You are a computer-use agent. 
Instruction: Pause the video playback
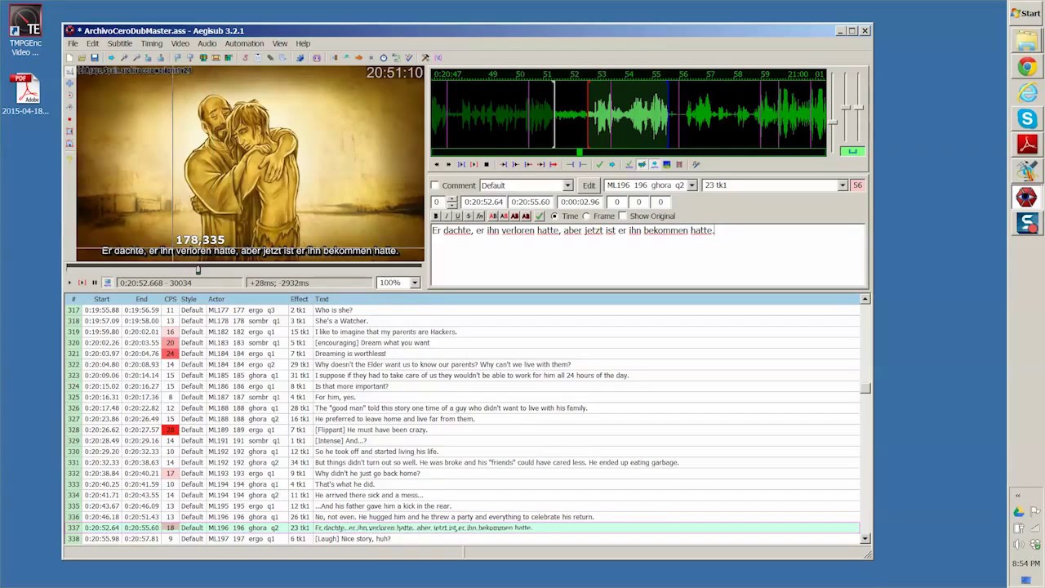(x=94, y=283)
